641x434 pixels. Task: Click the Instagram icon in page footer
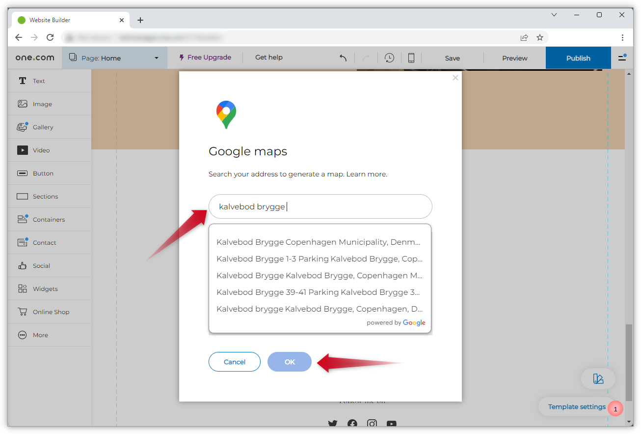click(372, 423)
